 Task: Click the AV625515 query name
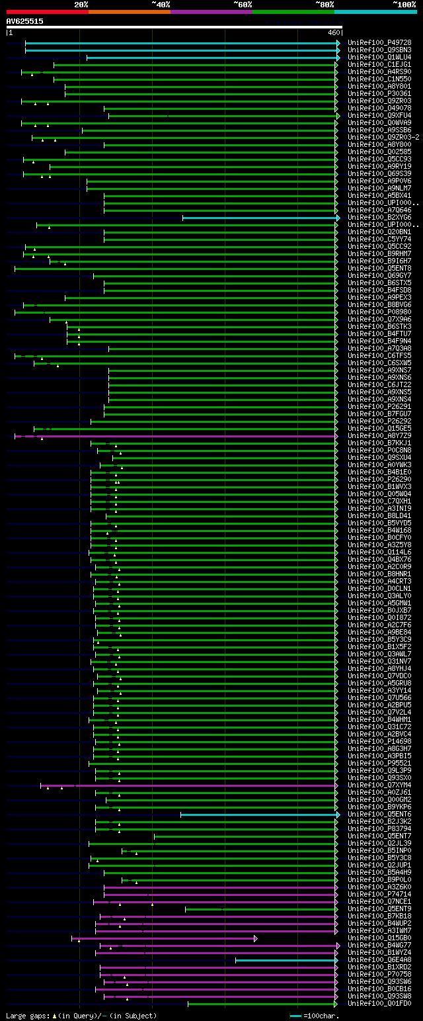tap(25, 21)
